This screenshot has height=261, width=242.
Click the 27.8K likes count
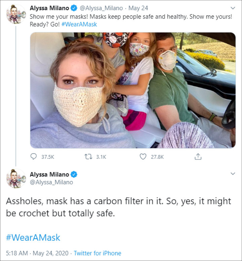click(157, 157)
